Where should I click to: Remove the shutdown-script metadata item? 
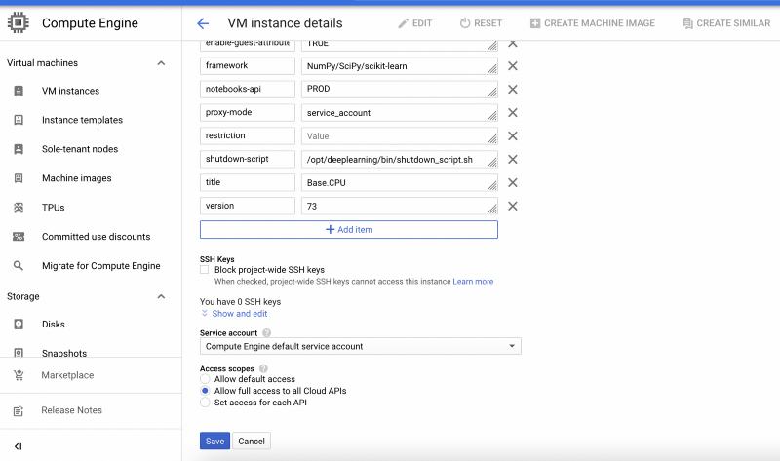click(x=513, y=160)
